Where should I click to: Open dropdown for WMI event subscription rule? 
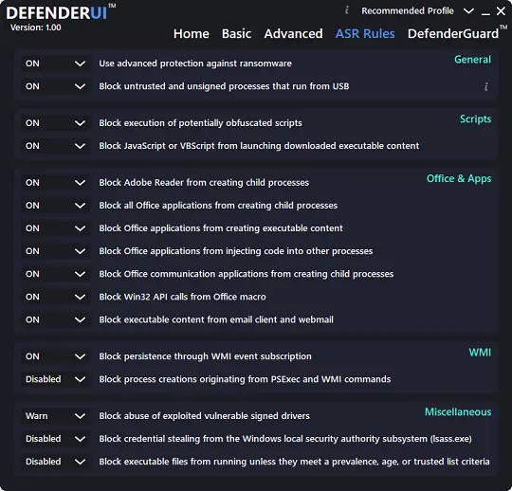pos(56,356)
